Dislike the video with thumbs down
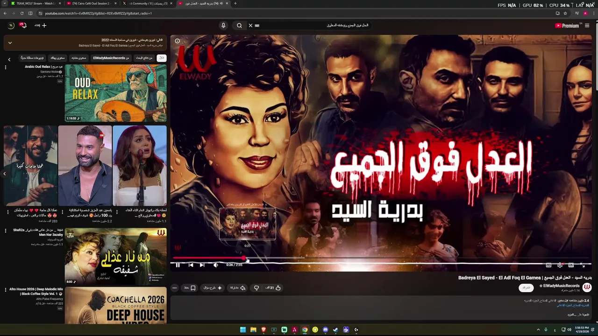The height and width of the screenshot is (336, 598). (x=256, y=288)
